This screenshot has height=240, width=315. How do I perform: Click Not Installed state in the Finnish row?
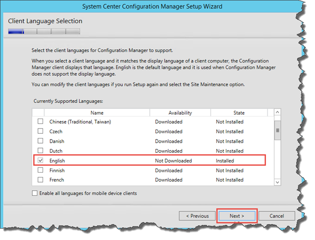pos(230,170)
